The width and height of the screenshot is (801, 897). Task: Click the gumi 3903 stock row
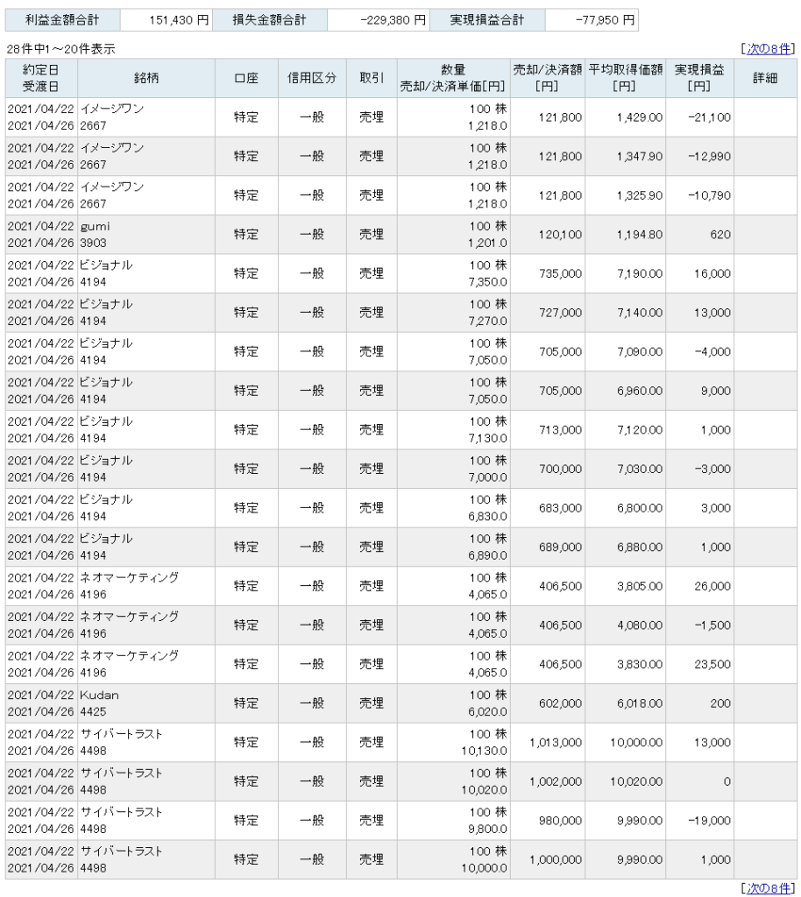(400, 235)
